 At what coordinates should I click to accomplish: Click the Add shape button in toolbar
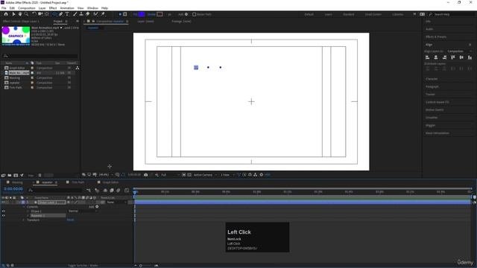pyautogui.click(x=186, y=14)
